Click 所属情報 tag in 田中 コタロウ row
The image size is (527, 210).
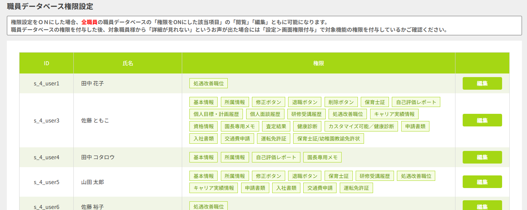pos(235,157)
